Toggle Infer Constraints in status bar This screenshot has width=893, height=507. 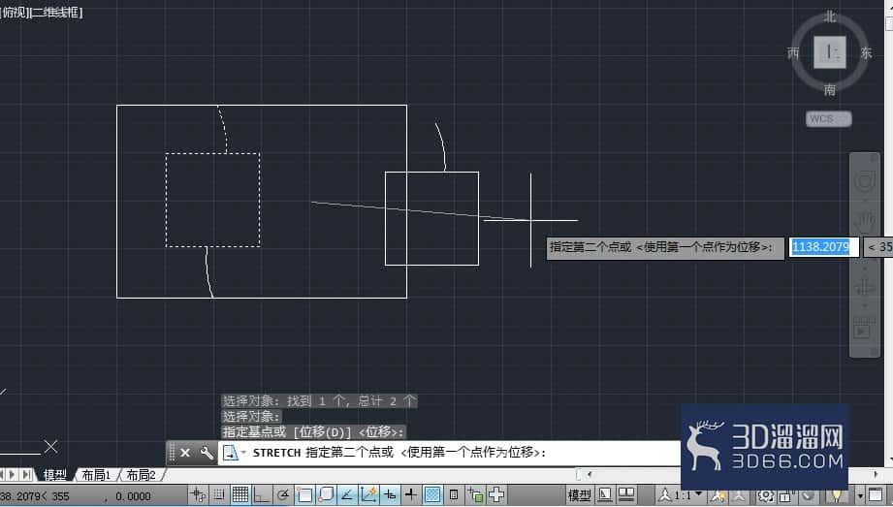tap(198, 494)
